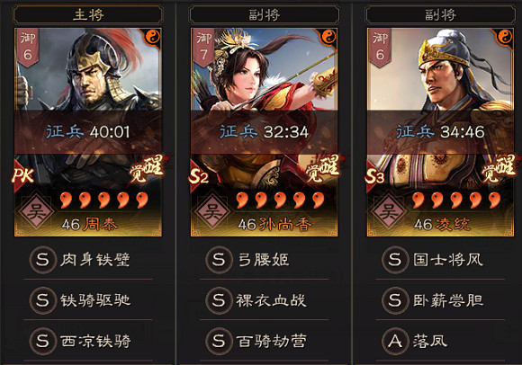Viewport: 522px width, 365px height.
Task: Click the PK badge on 周泰's card
Action: pos(23,174)
